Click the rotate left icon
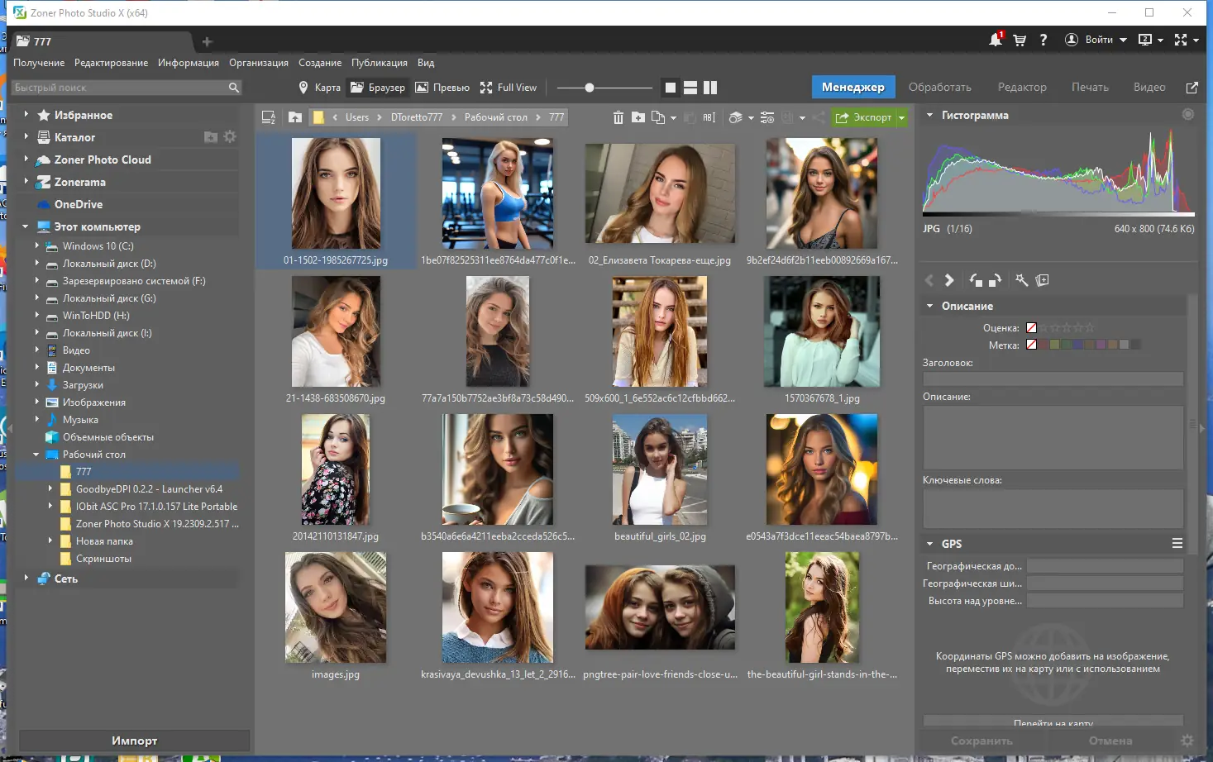 click(976, 280)
